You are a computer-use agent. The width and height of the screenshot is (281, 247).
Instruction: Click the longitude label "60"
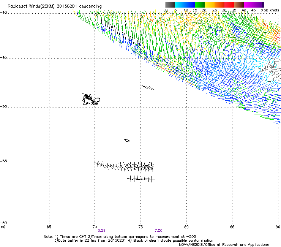click(3, 227)
